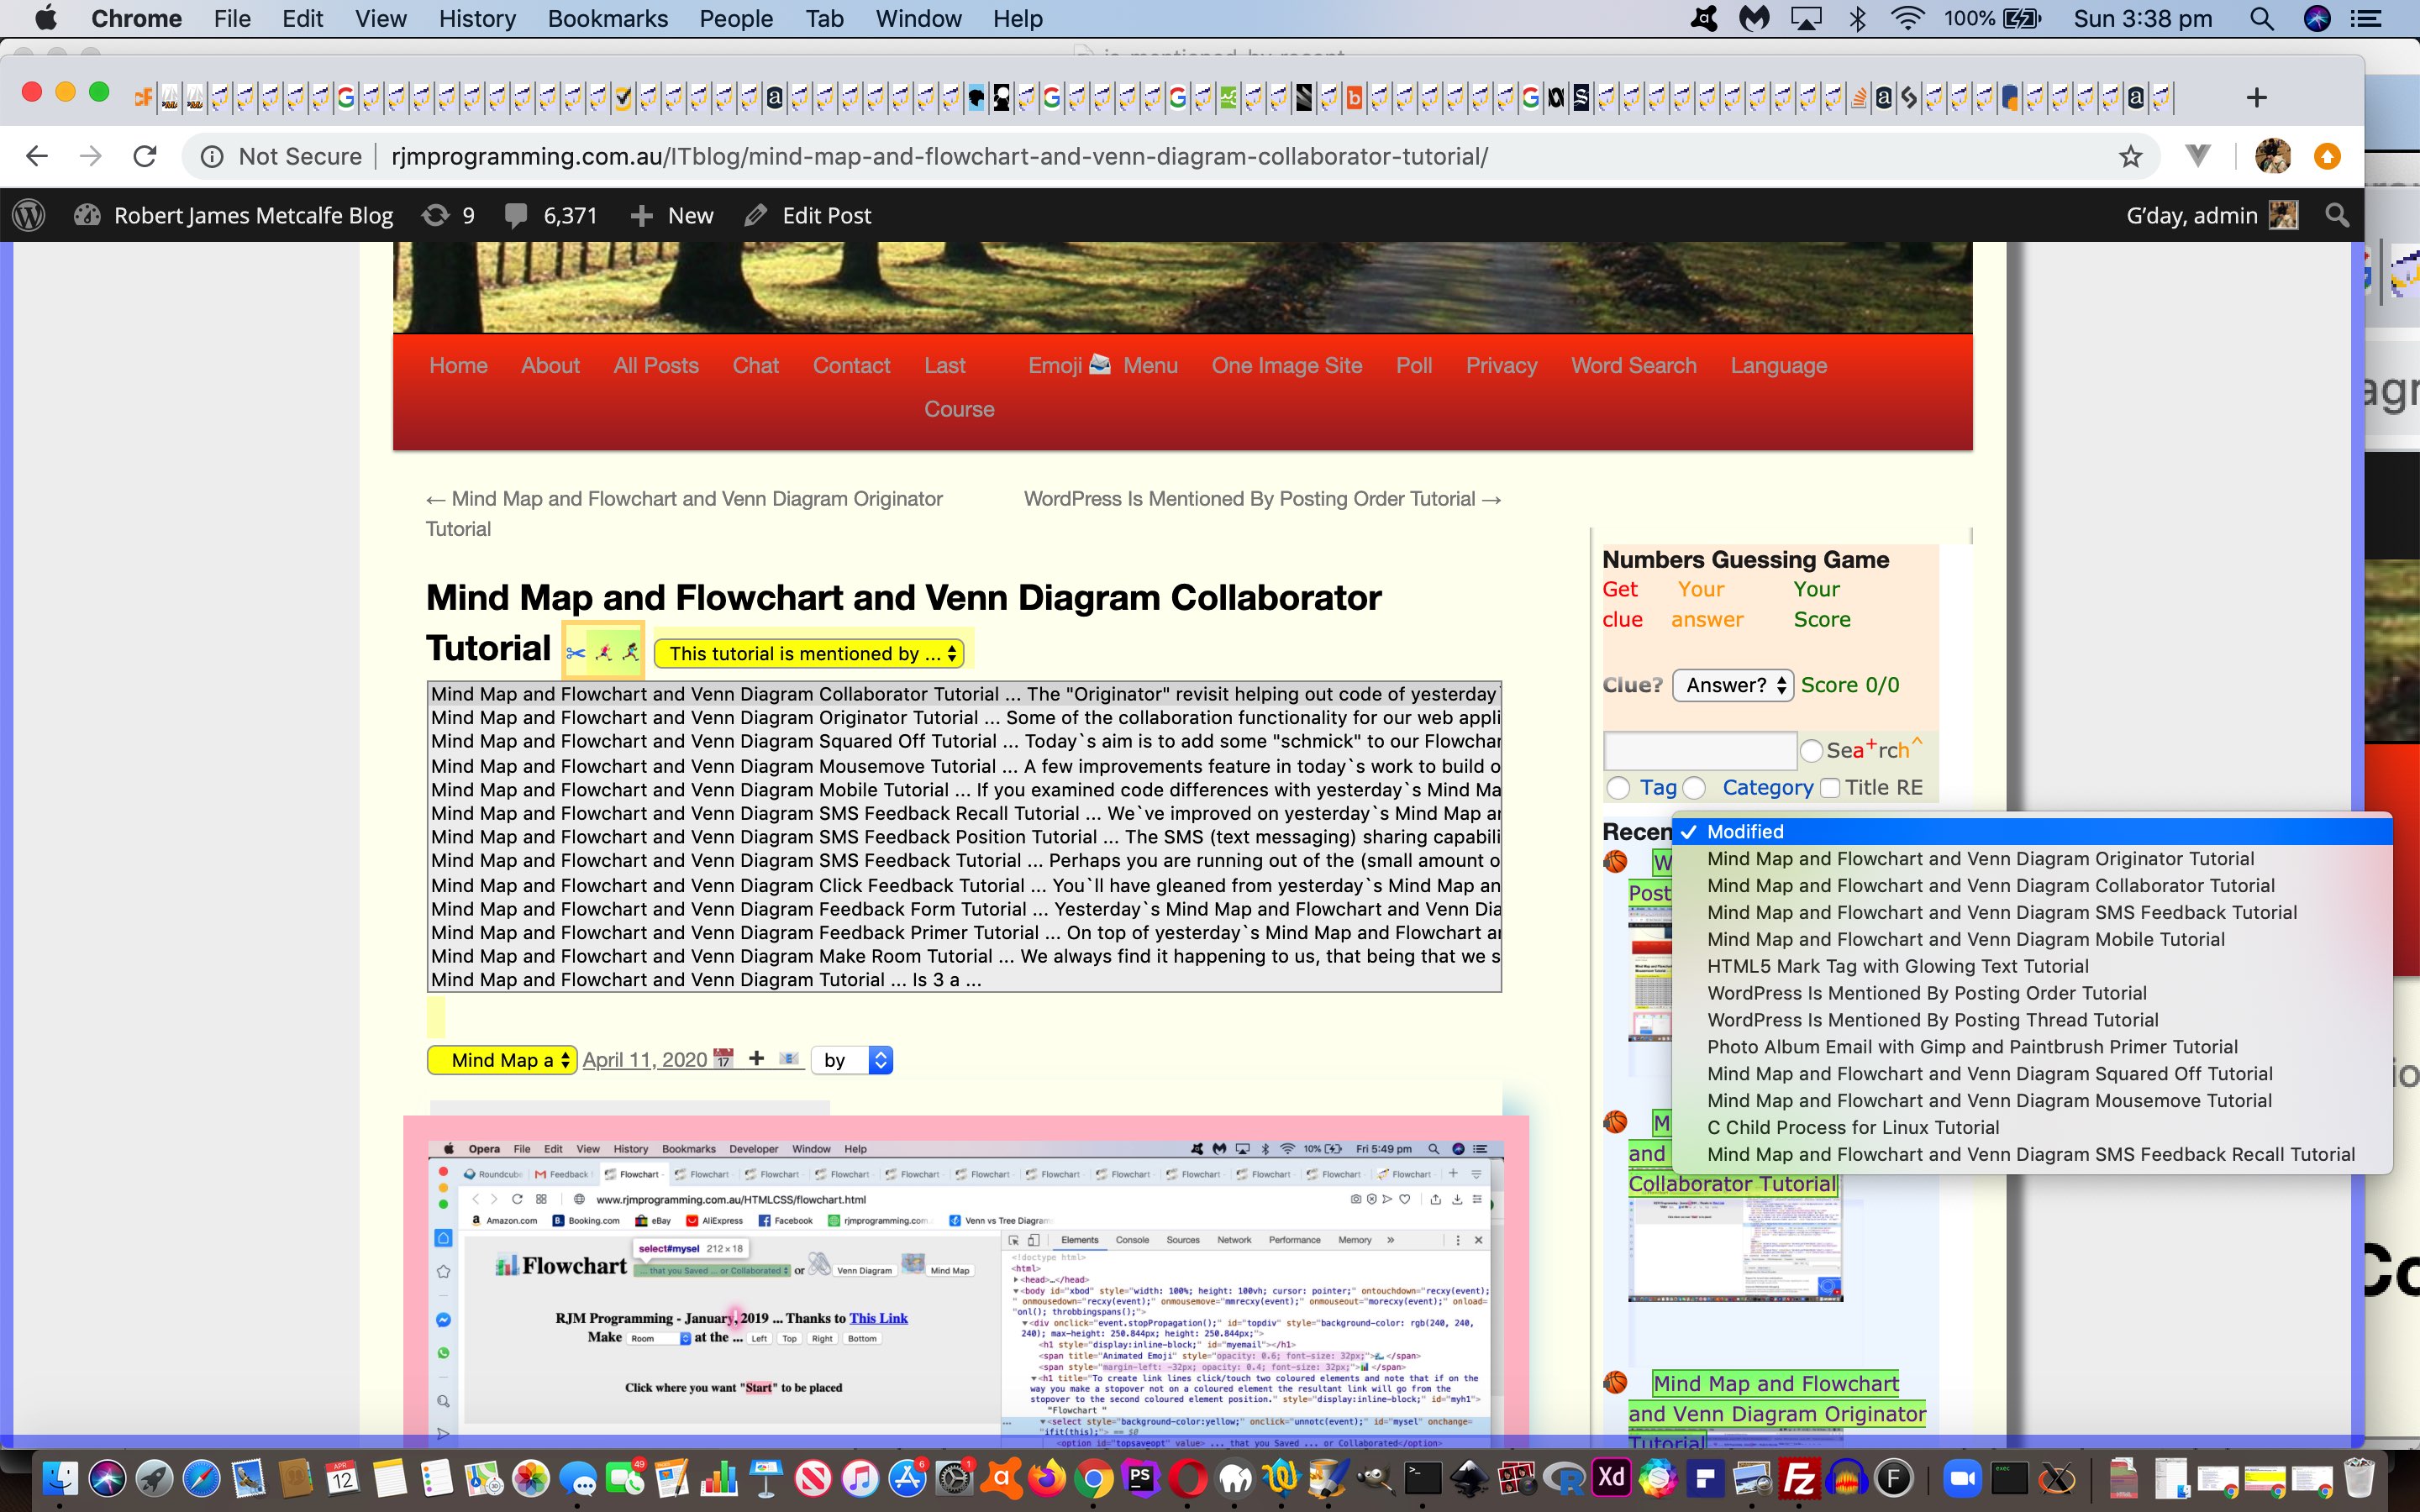The height and width of the screenshot is (1512, 2420).
Task: Go back using the browser back arrow
Action: point(37,156)
